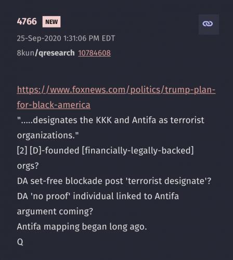Screen dimensions: 233x260
Task: Click the EDT timezone label
Action: click(108, 38)
